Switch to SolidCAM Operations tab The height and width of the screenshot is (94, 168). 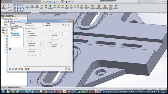[x=25, y=13]
